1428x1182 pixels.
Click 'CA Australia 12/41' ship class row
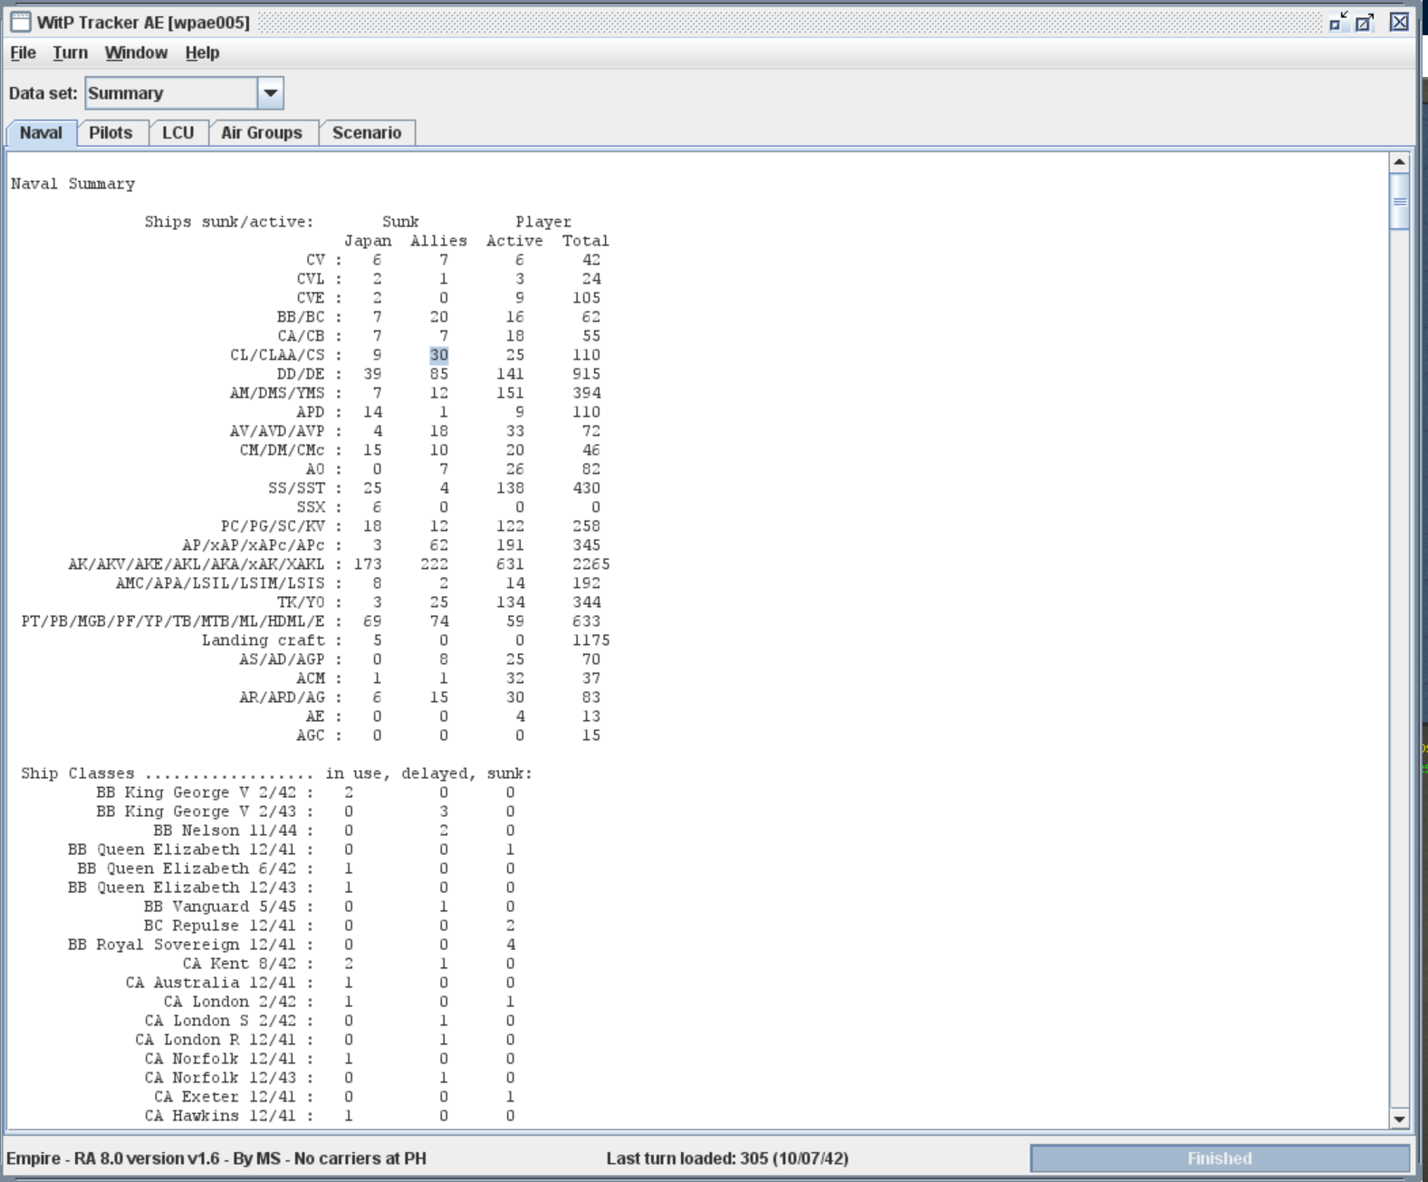(x=220, y=983)
